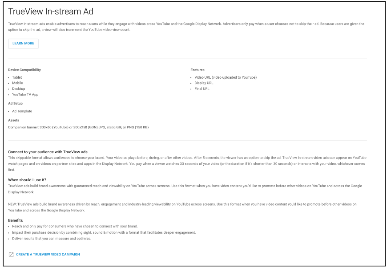Click the Reach and only pay benefit line

pos(75,226)
